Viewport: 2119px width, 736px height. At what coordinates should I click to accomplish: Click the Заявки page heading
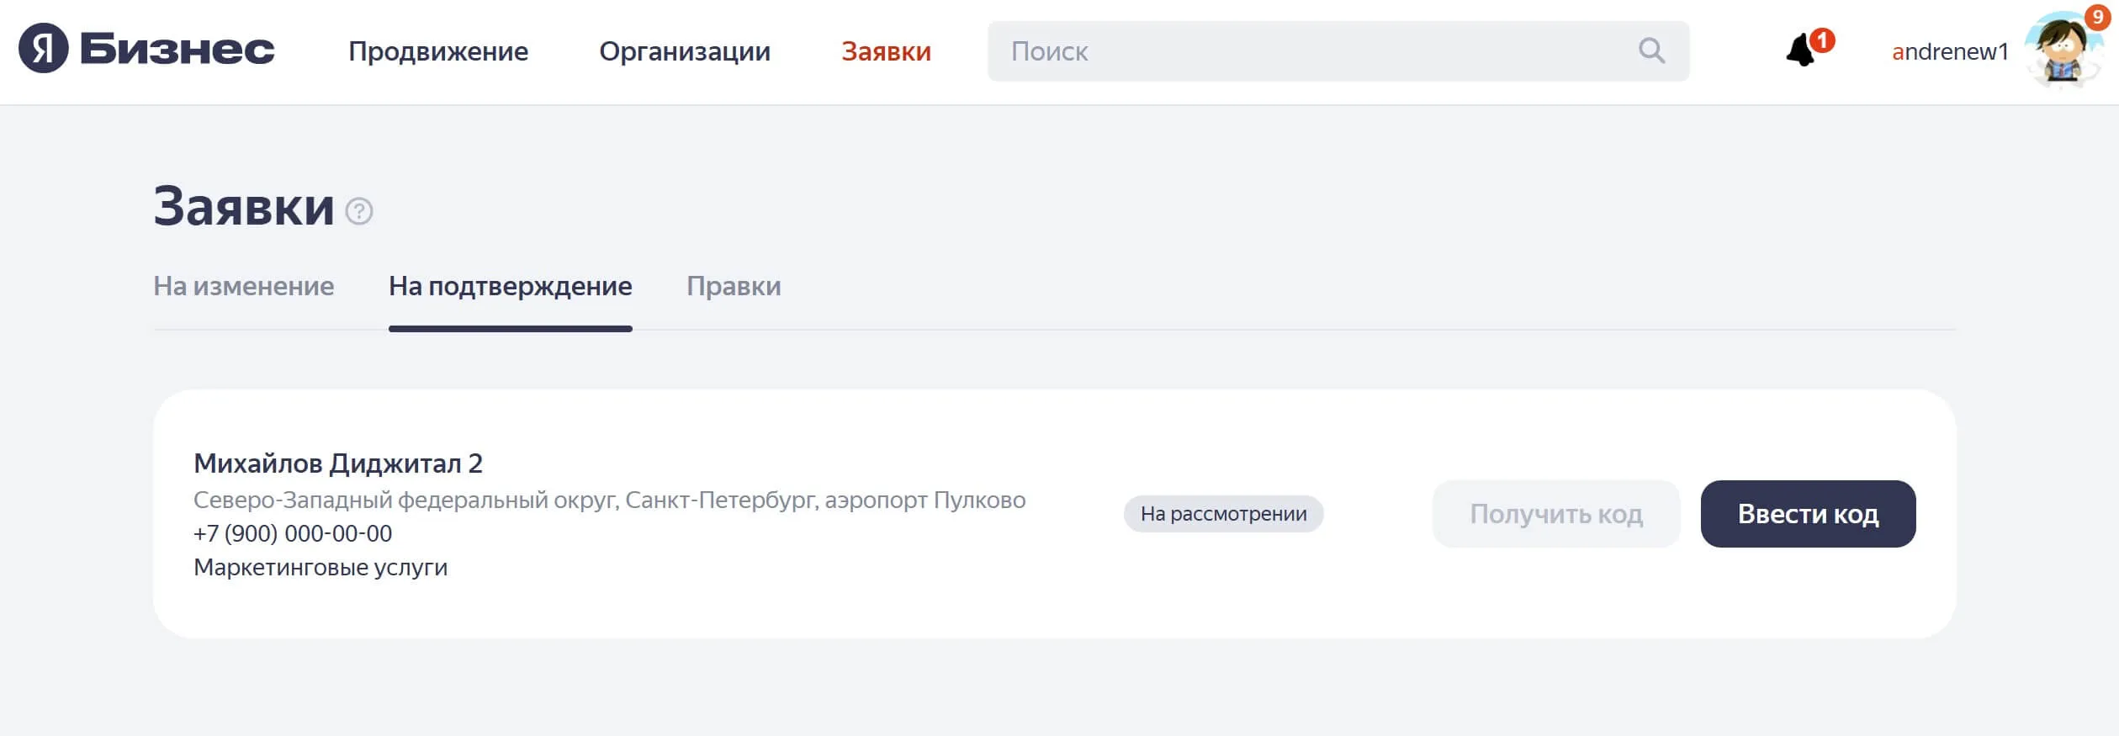(244, 206)
